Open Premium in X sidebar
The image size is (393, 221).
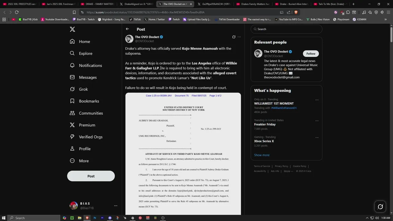pos(83,125)
